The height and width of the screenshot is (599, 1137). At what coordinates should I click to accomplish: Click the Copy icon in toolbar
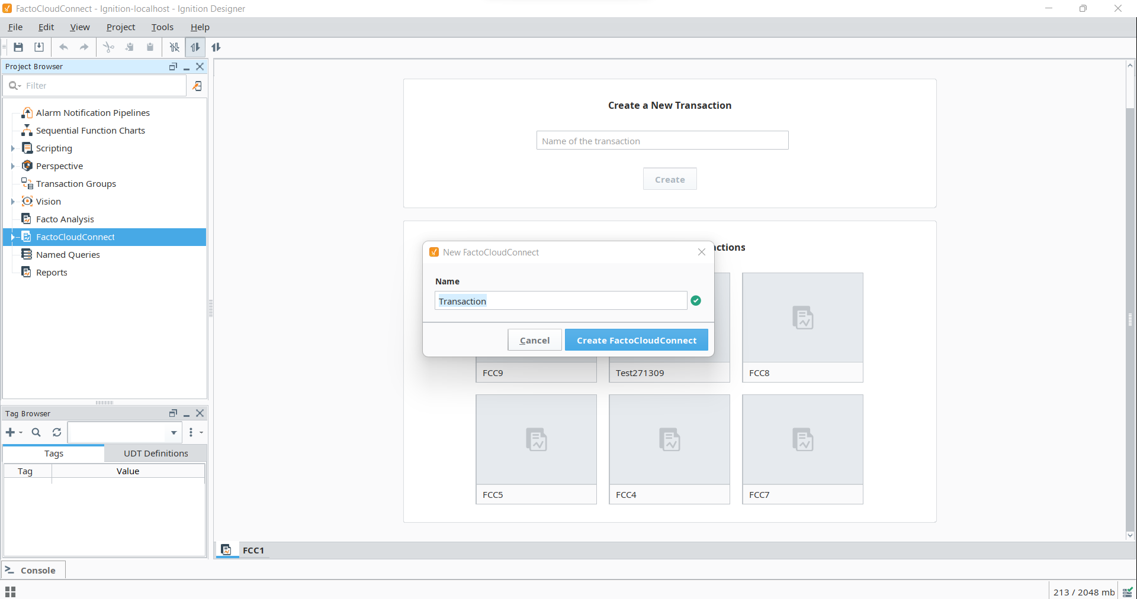129,47
